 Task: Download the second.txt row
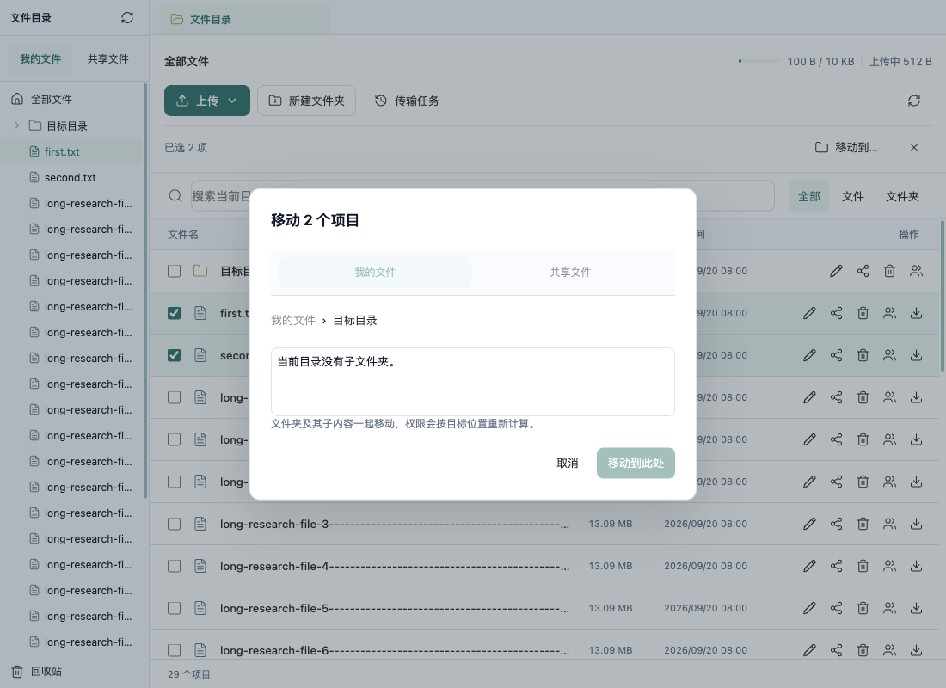tap(916, 355)
